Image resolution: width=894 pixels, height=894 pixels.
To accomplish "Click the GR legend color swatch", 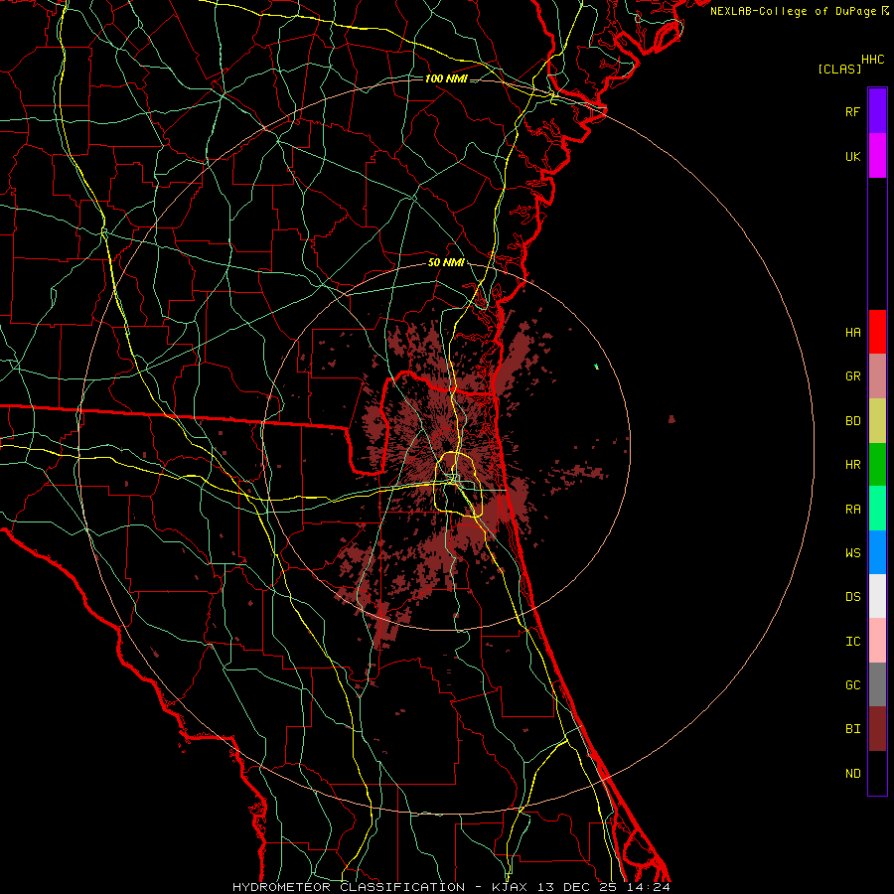I will click(877, 376).
